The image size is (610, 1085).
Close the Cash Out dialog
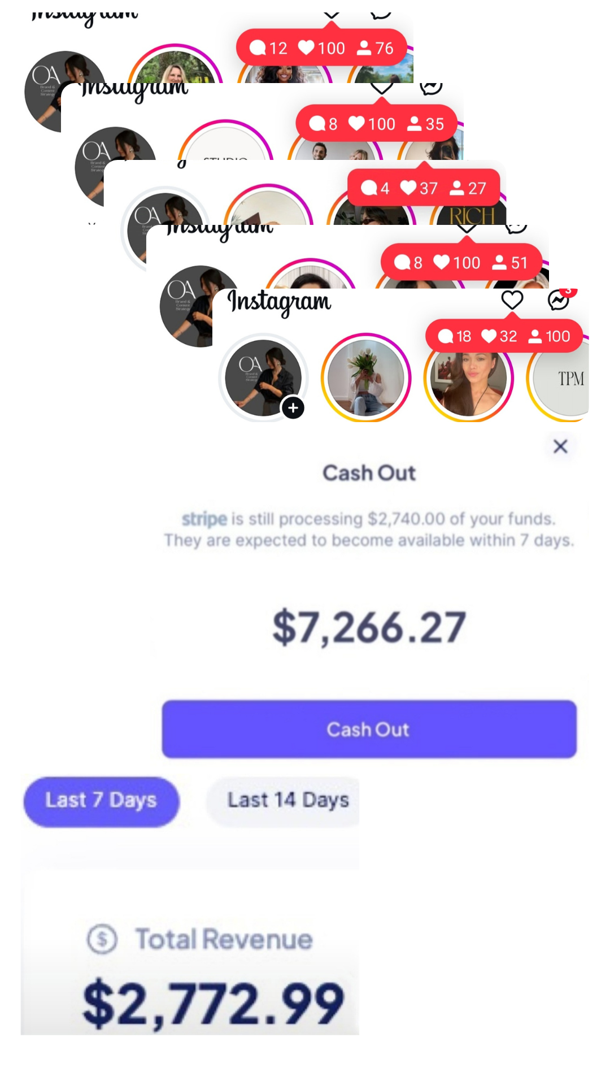coord(560,446)
